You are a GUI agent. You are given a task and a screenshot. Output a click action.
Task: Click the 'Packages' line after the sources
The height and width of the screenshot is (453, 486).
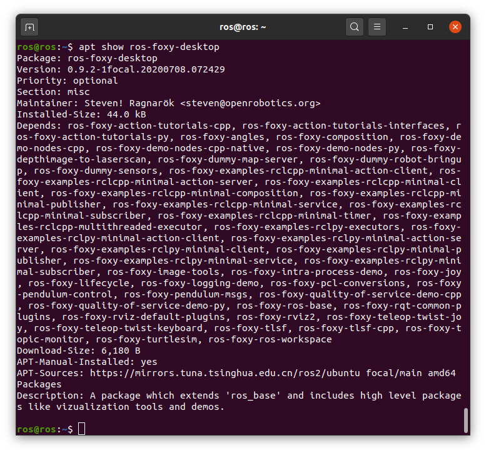click(x=39, y=384)
